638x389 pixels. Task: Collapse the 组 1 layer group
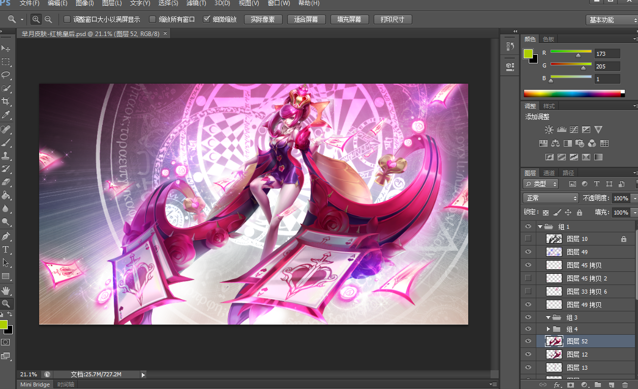tap(540, 227)
